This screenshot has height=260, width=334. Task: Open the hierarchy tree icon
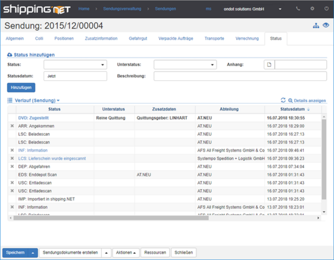[317, 26]
